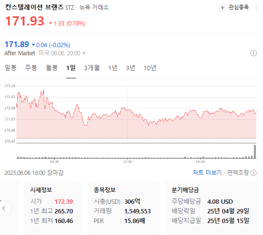Select the 3개월 chart tab

pos(92,68)
